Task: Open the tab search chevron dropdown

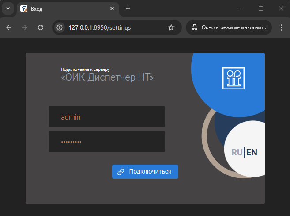Action: (x=8, y=8)
